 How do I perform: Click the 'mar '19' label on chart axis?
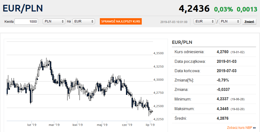tap(54, 125)
